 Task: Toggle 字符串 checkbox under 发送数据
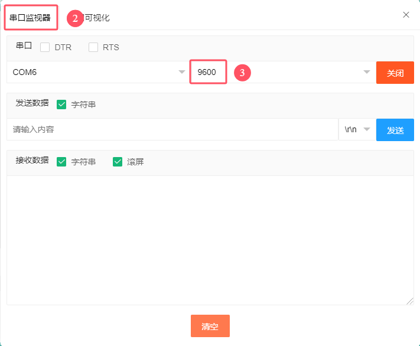62,105
